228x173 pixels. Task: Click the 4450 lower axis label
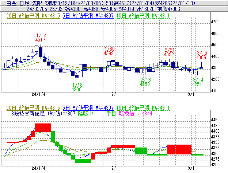(215, 120)
